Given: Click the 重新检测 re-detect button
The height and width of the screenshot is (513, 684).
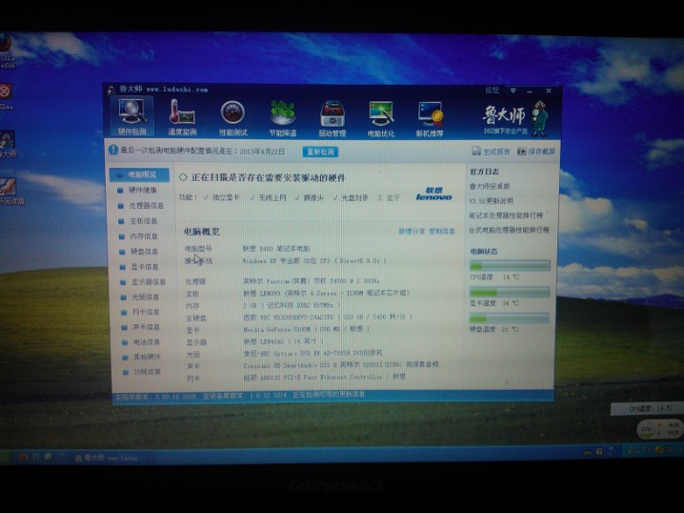Looking at the screenshot, I should point(320,152).
